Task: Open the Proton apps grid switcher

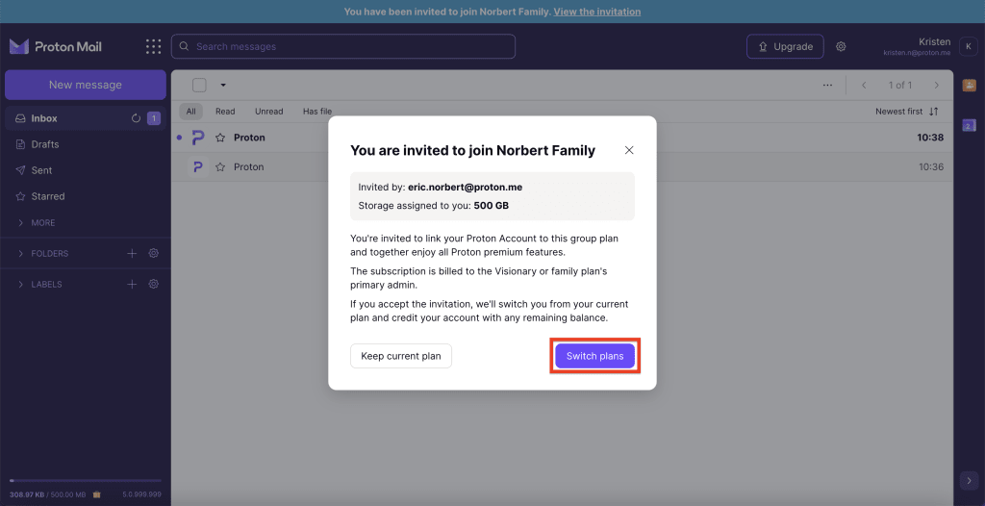Action: [153, 46]
